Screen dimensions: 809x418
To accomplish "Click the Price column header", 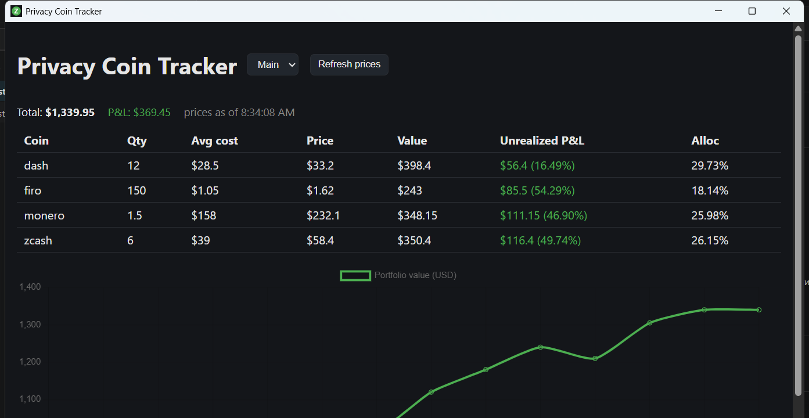I will 320,140.
